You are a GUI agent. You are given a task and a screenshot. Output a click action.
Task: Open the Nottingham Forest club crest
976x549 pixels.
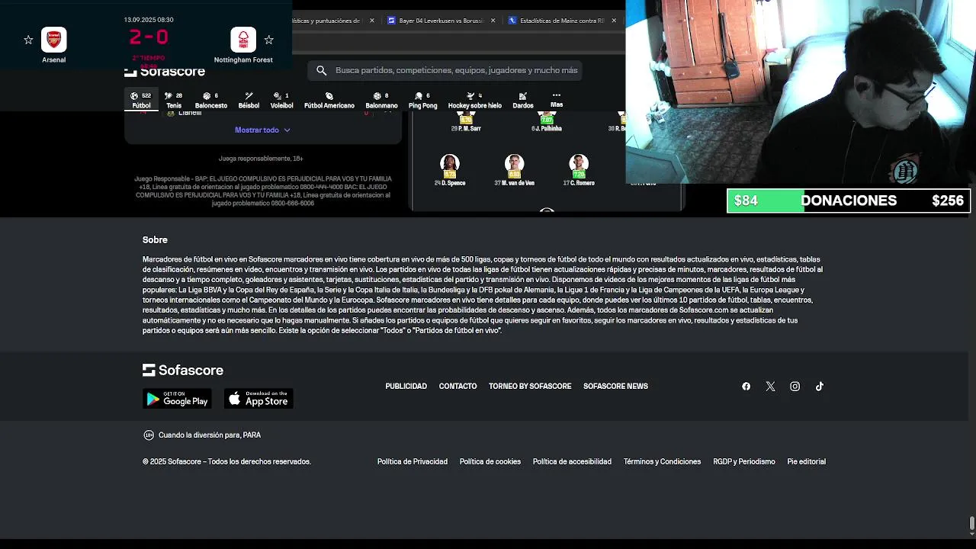coord(243,40)
